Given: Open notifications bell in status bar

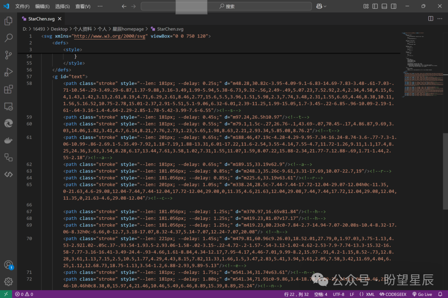Looking at the screenshot, I should point(440,295).
